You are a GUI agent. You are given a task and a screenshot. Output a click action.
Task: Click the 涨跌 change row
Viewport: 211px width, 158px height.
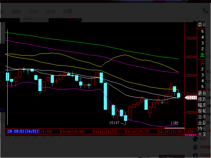point(201,99)
